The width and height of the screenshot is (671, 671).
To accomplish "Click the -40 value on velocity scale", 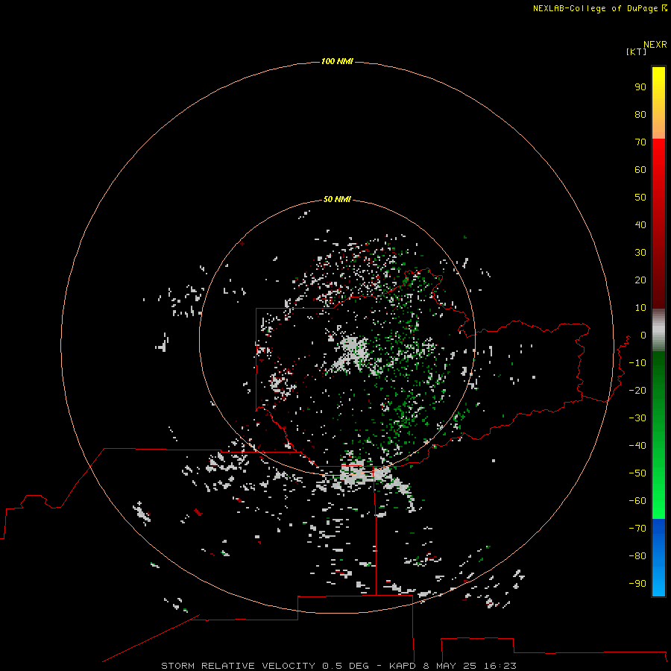I will coord(637,446).
